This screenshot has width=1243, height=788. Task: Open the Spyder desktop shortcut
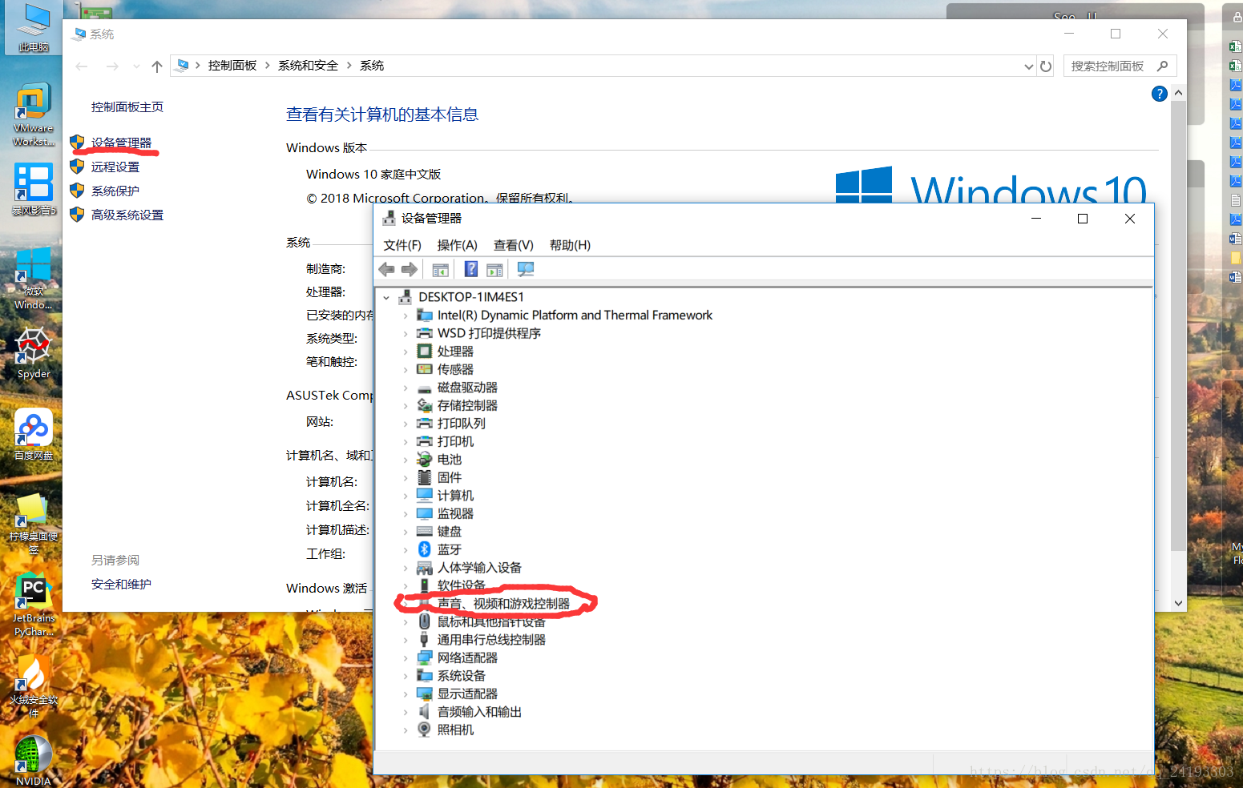coord(34,352)
